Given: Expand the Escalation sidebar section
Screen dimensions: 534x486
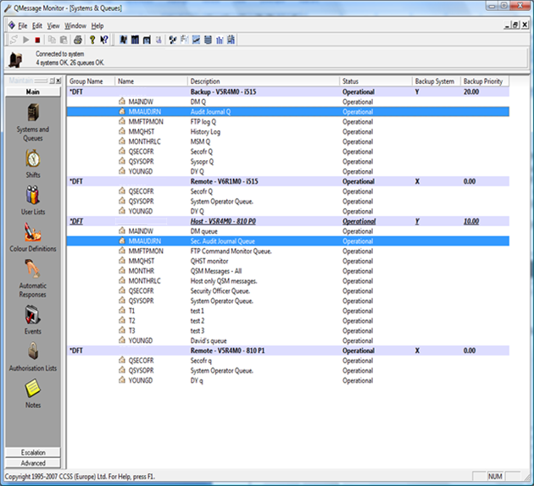Looking at the screenshot, I should click(x=33, y=453).
